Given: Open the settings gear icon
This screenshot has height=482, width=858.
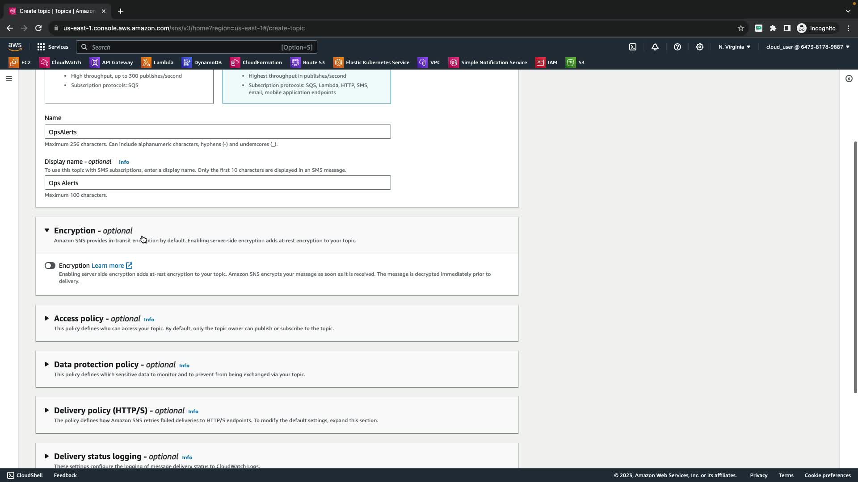Looking at the screenshot, I should (700, 47).
